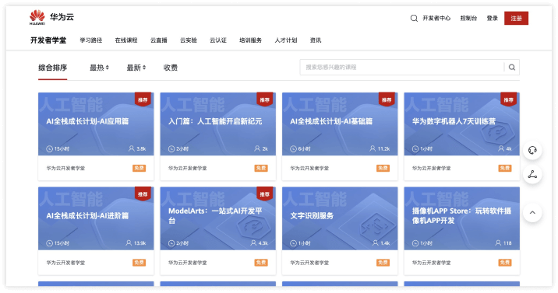Click learner icon on 文字识别服务 card
This screenshot has width=558, height=293.
(376, 242)
